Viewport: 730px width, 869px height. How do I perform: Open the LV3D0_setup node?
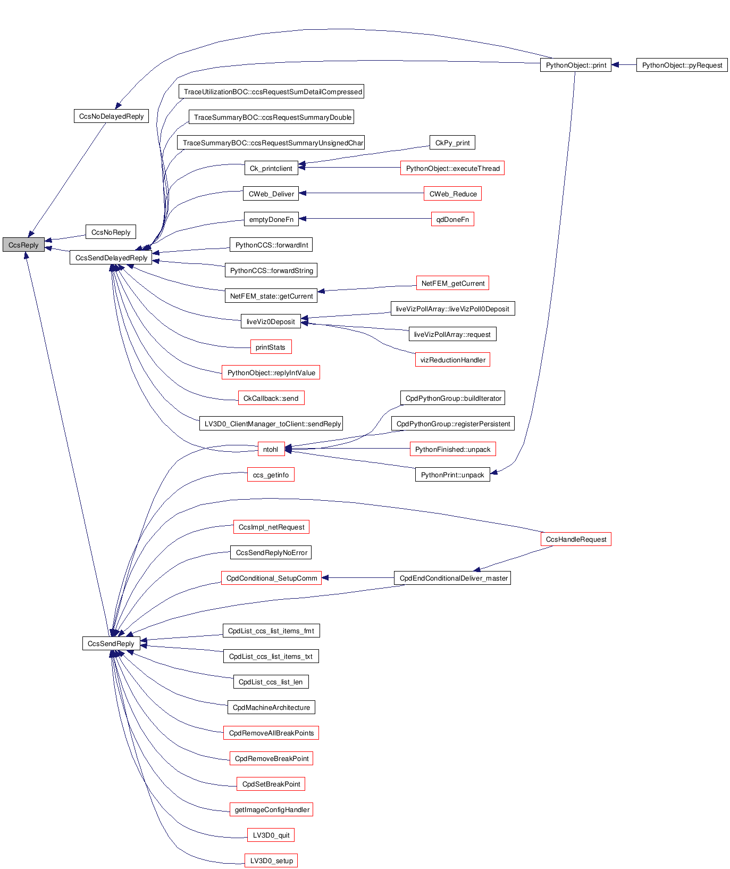[x=271, y=861]
